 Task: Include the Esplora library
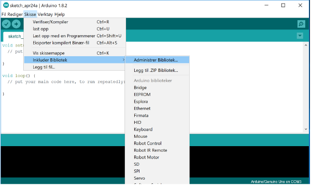(157, 101)
